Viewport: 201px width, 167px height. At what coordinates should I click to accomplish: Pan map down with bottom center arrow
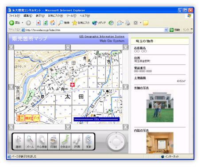[68, 127]
